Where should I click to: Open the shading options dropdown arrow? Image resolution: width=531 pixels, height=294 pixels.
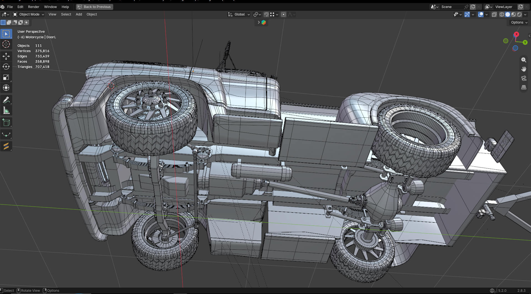pyautogui.click(x=525, y=14)
